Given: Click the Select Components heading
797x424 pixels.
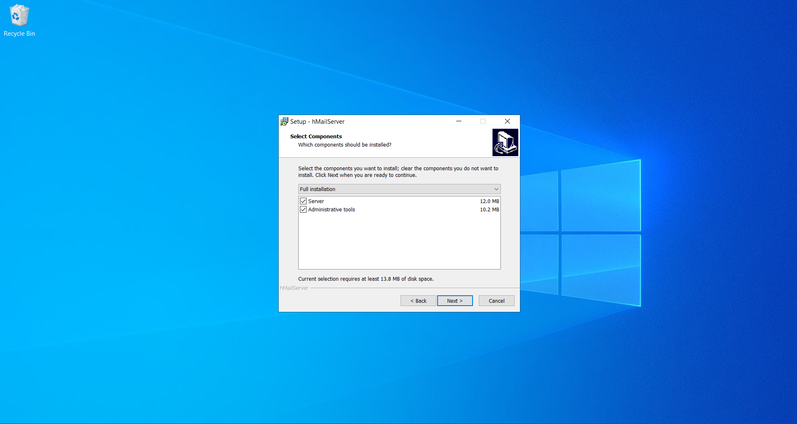Looking at the screenshot, I should pos(316,136).
